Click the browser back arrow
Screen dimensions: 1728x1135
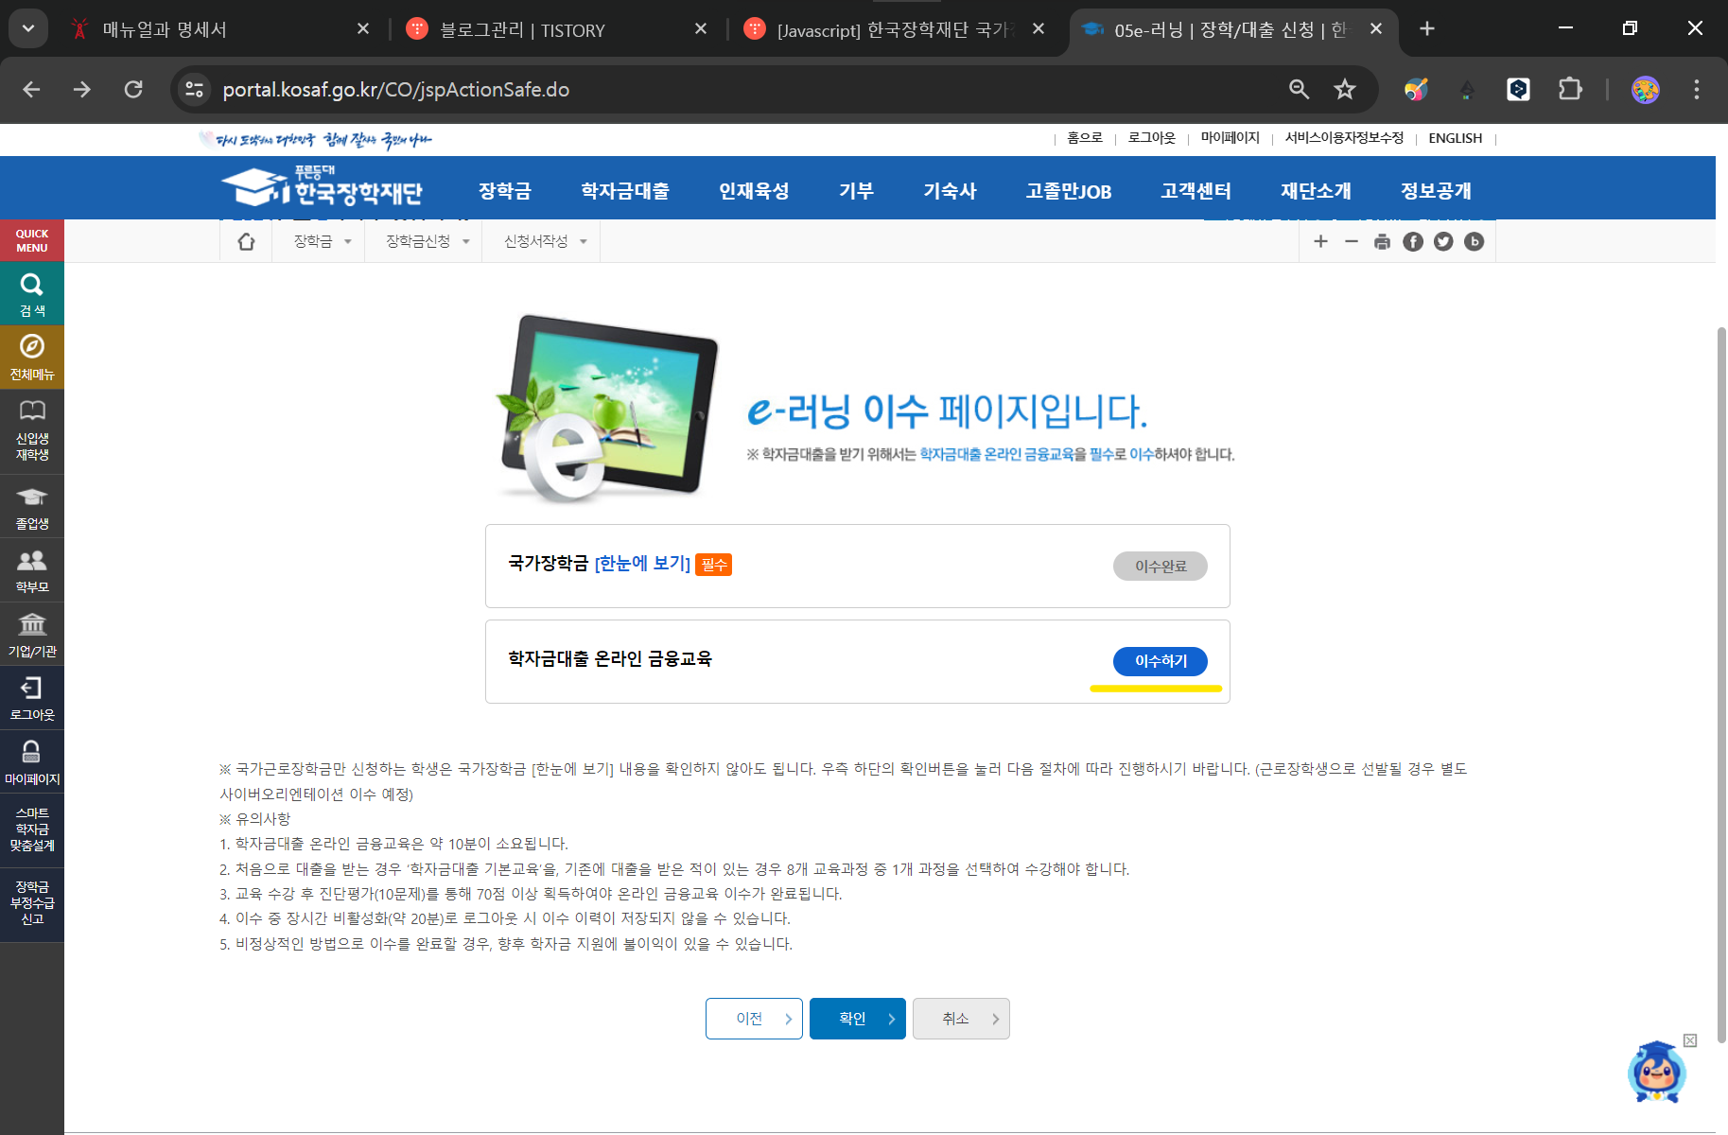[x=31, y=89]
